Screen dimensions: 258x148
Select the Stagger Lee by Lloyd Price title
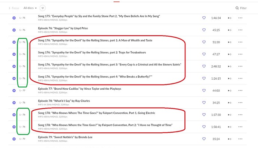coord(63,28)
